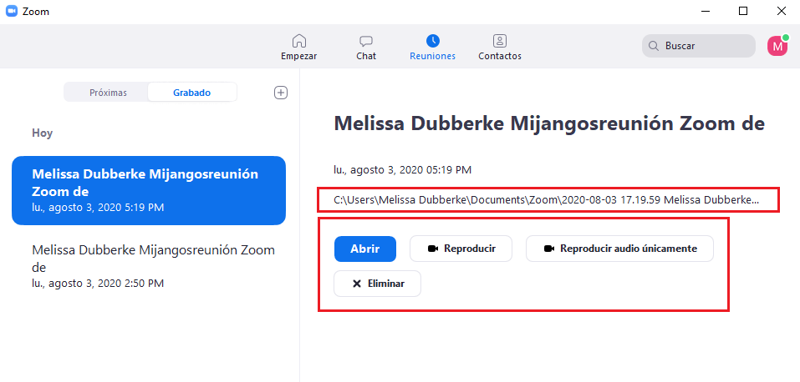
Task: Minimize the Zoom window
Action: (704, 12)
